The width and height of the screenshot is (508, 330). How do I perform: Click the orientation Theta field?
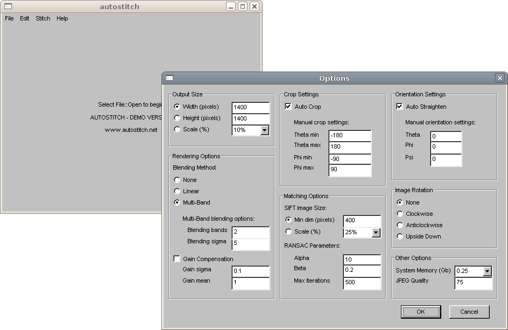point(446,136)
